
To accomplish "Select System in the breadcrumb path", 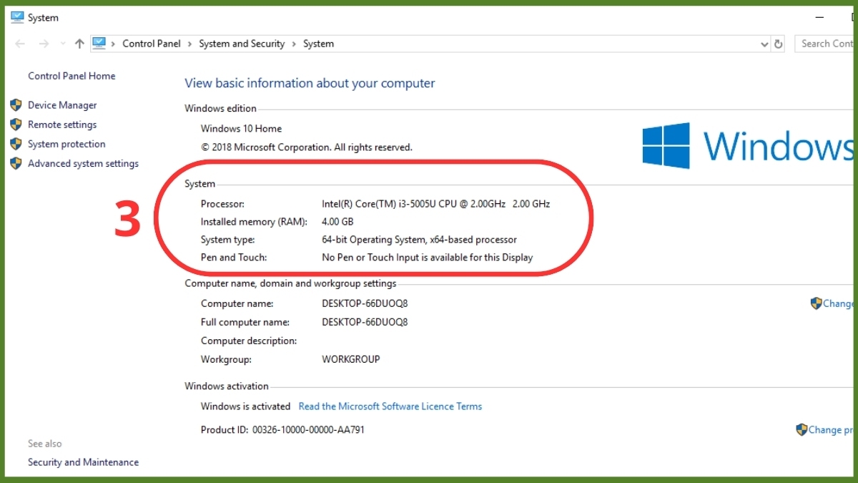I will pos(318,44).
